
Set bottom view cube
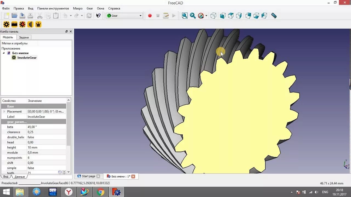(256, 16)
